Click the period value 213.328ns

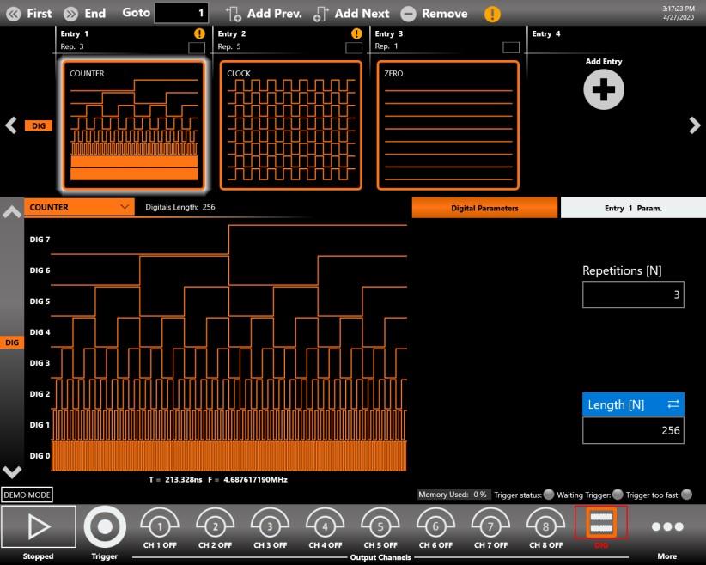pyautogui.click(x=183, y=479)
